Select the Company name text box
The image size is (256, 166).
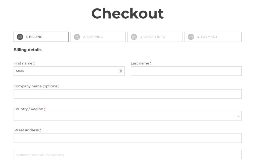(x=127, y=94)
